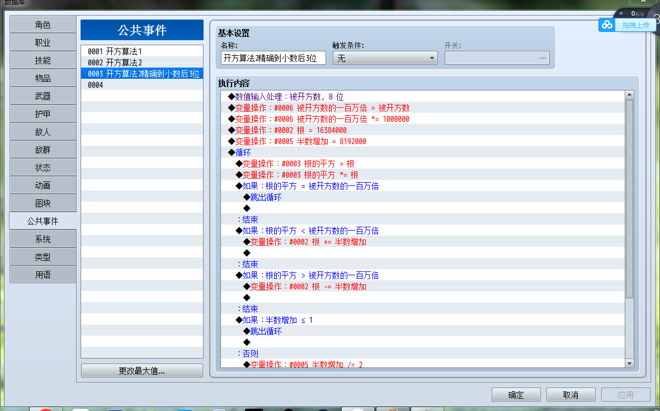The height and width of the screenshot is (411, 660).
Task: Click the 取消 button
Action: (x=571, y=395)
